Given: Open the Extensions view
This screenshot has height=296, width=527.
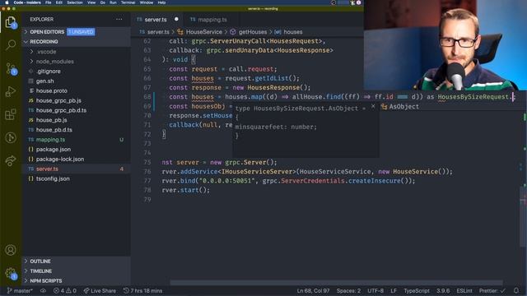Looking at the screenshot, I should click(11, 114).
